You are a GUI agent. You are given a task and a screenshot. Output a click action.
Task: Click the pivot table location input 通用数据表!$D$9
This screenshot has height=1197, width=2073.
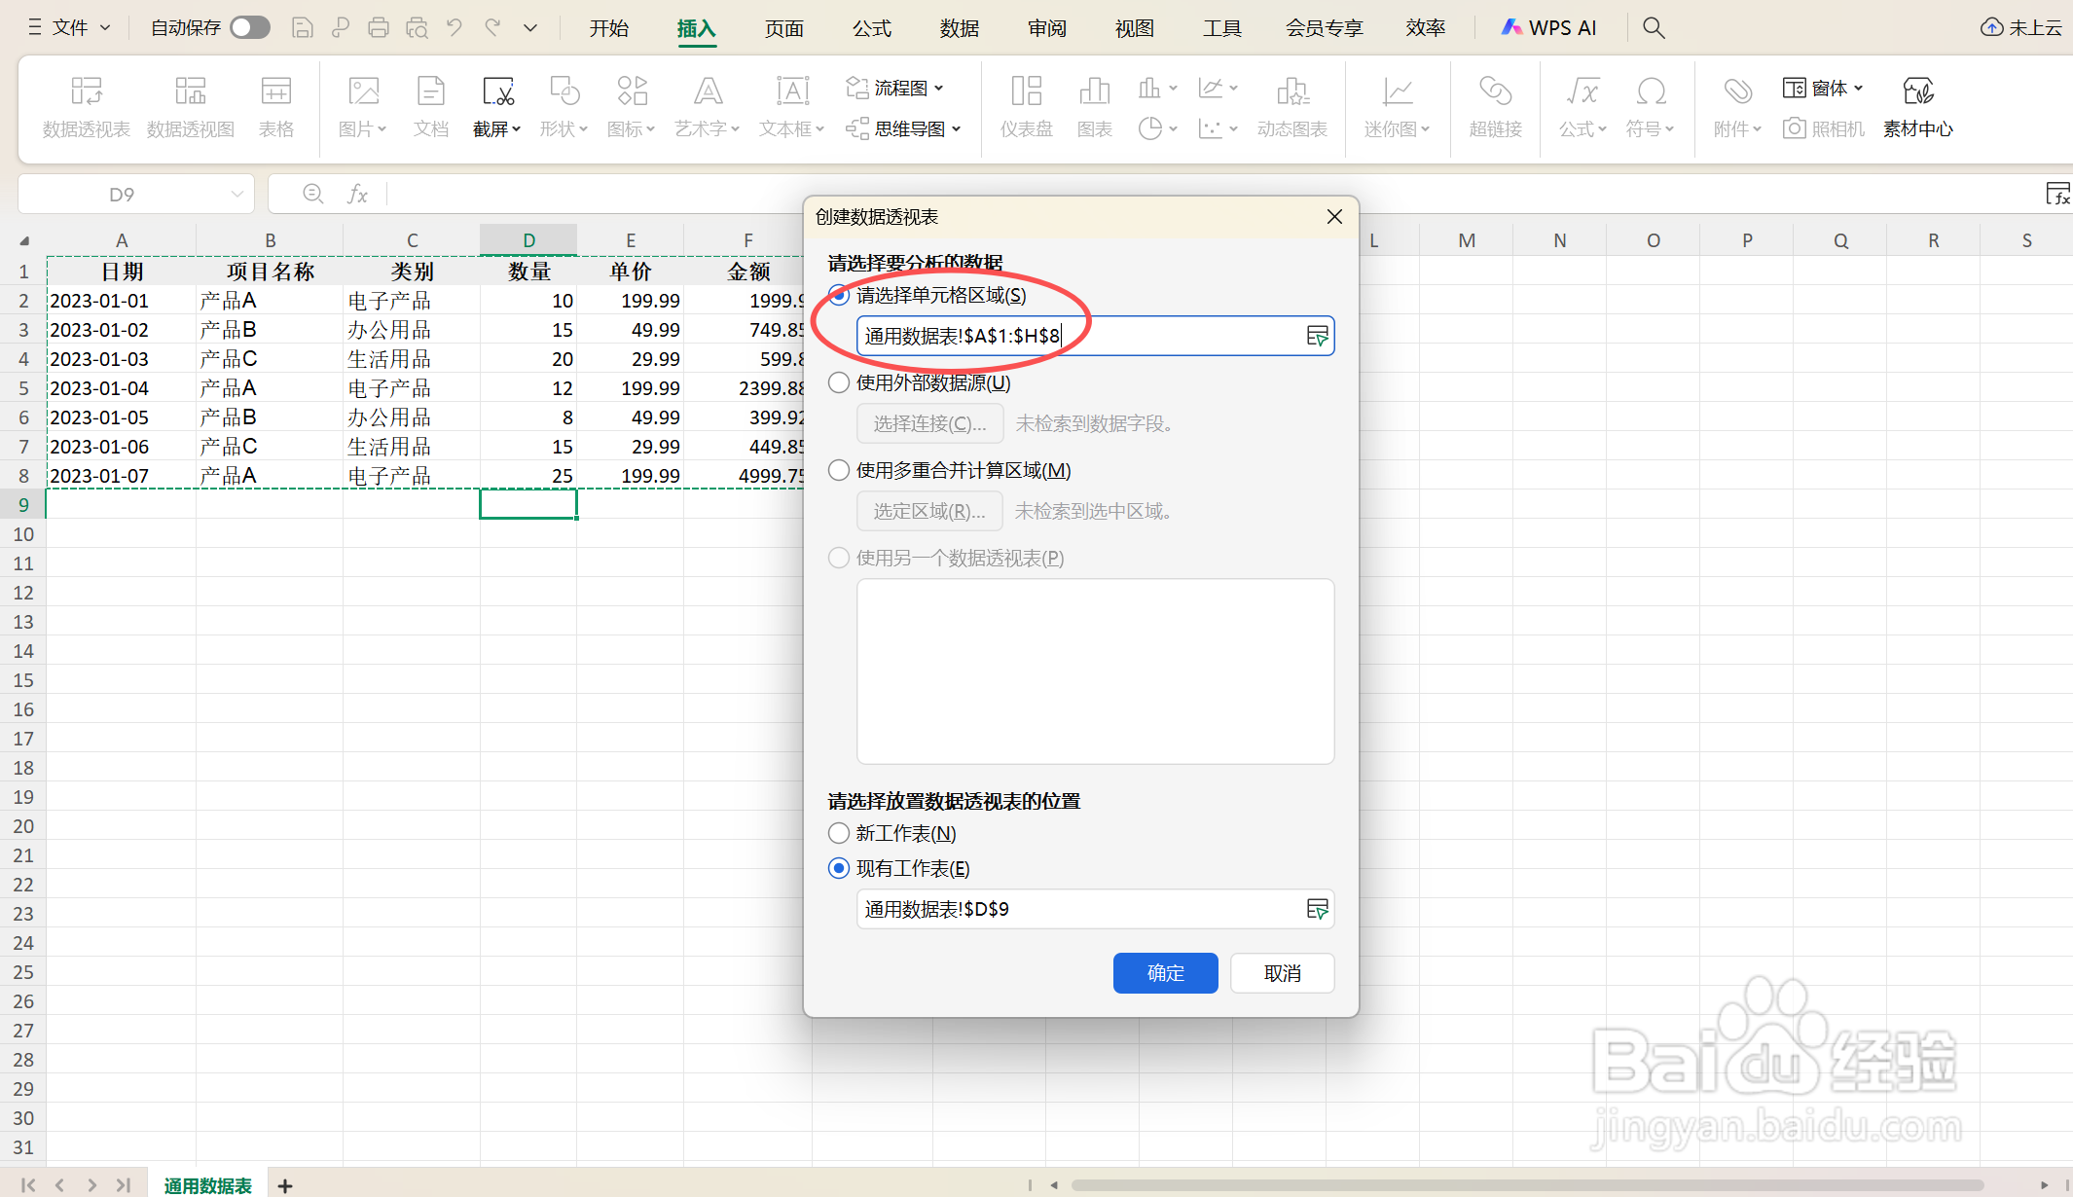pyautogui.click(x=1080, y=909)
